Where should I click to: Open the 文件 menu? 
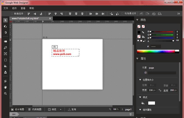[x=6, y=8]
